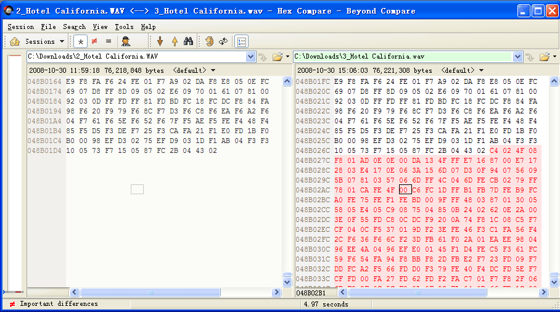Click right pane horizontal scrollbar thumb
The width and height of the screenshot is (560, 312).
pos(418,292)
